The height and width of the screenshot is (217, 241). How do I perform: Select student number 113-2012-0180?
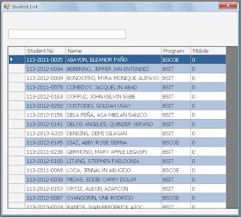(x=45, y=161)
